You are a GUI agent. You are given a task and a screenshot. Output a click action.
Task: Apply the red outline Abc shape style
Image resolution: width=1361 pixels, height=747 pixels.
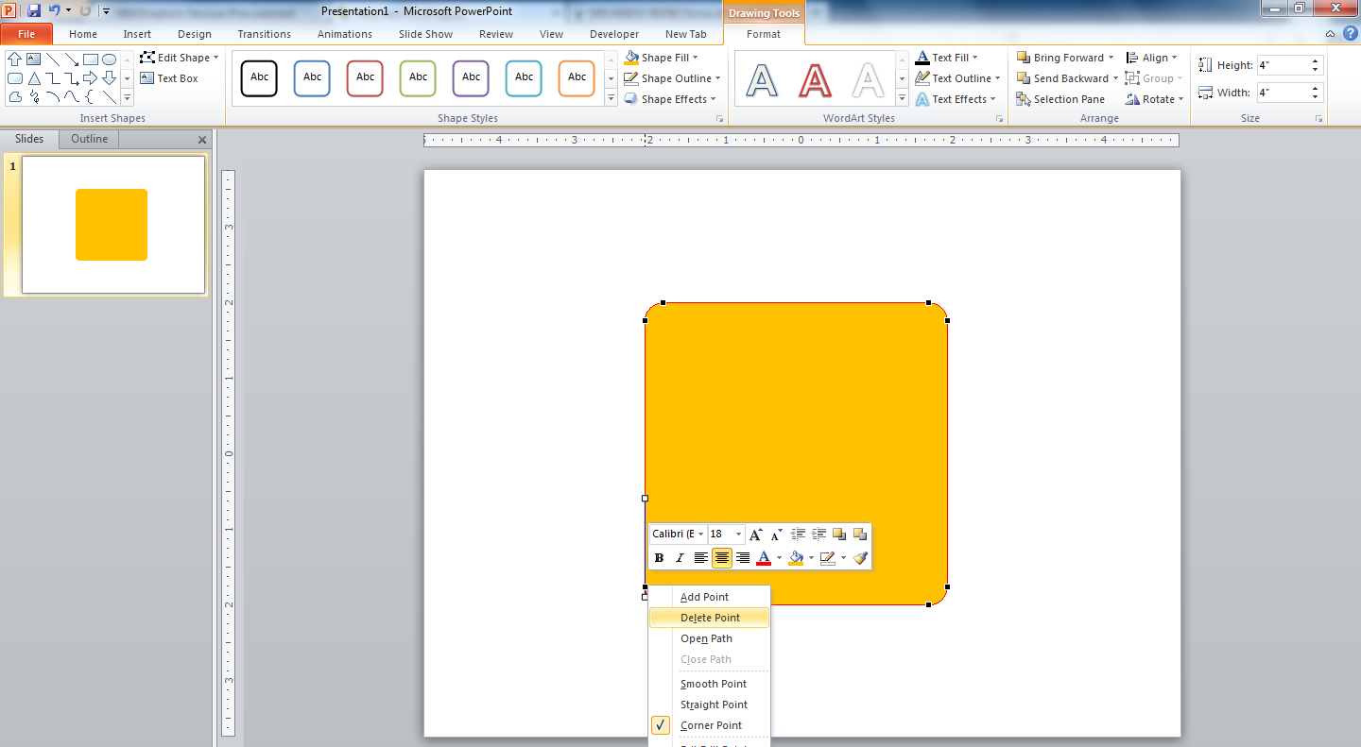365,78
